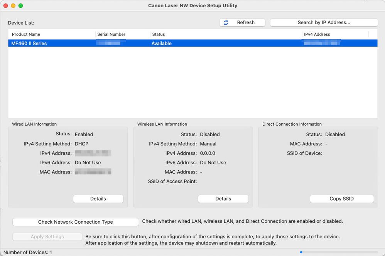Select the MF460 II Series device row
The height and width of the screenshot is (256, 385).
[193, 43]
